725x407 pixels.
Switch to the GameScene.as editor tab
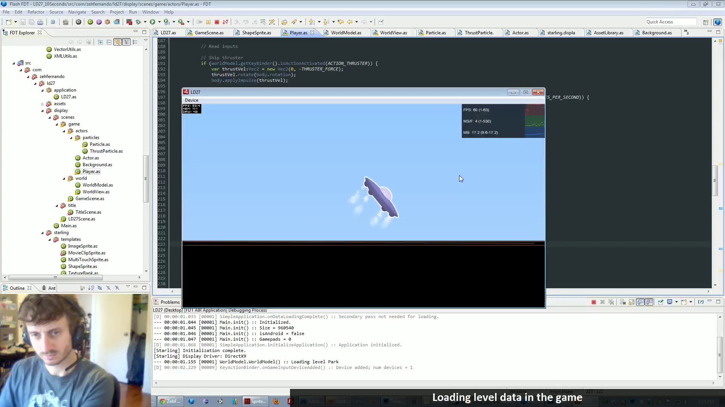(x=209, y=33)
